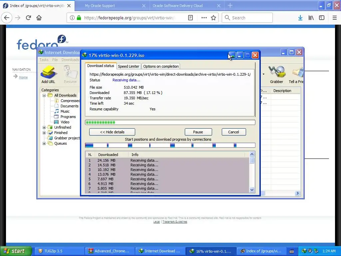
Task: Toggle Firefox reader view icon
Action: click(190, 18)
